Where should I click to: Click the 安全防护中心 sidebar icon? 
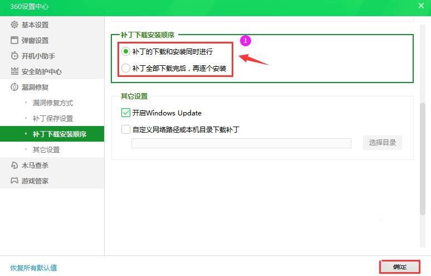coord(14,71)
